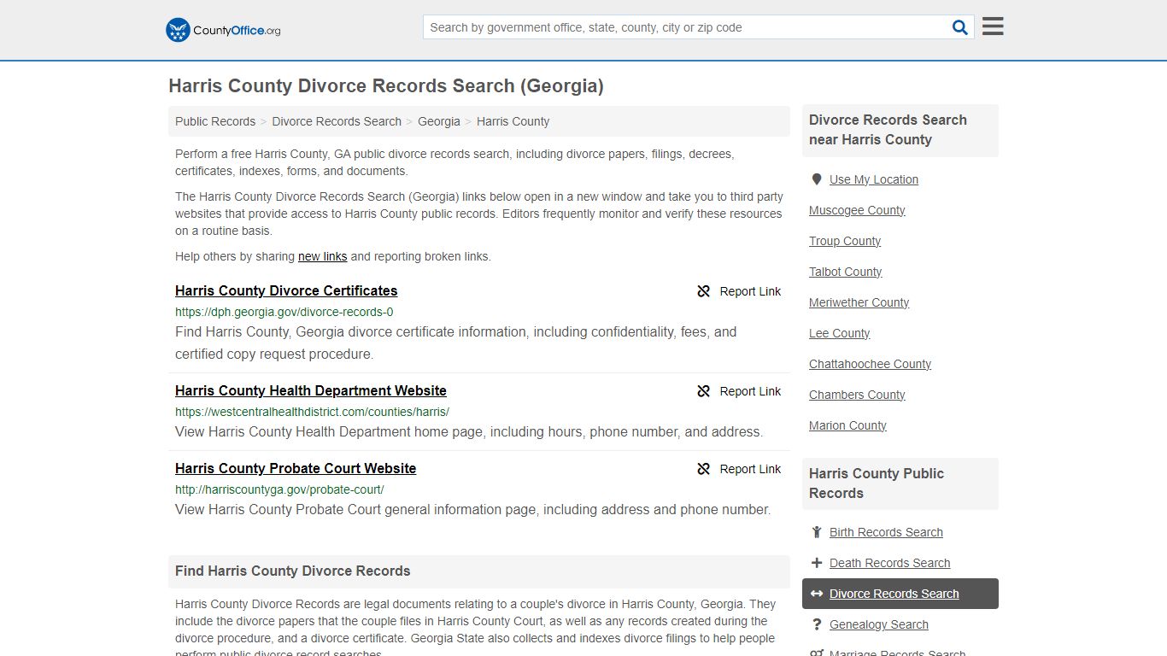Open Meriwether County link
Image resolution: width=1167 pixels, height=656 pixels.
859,302
